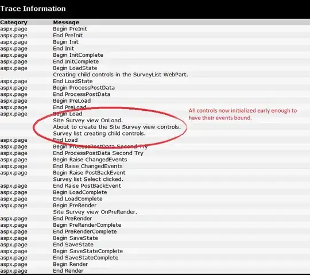Click 'Survey list creating child controls.' message
This screenshot has width=310, height=275.
(x=99, y=133)
